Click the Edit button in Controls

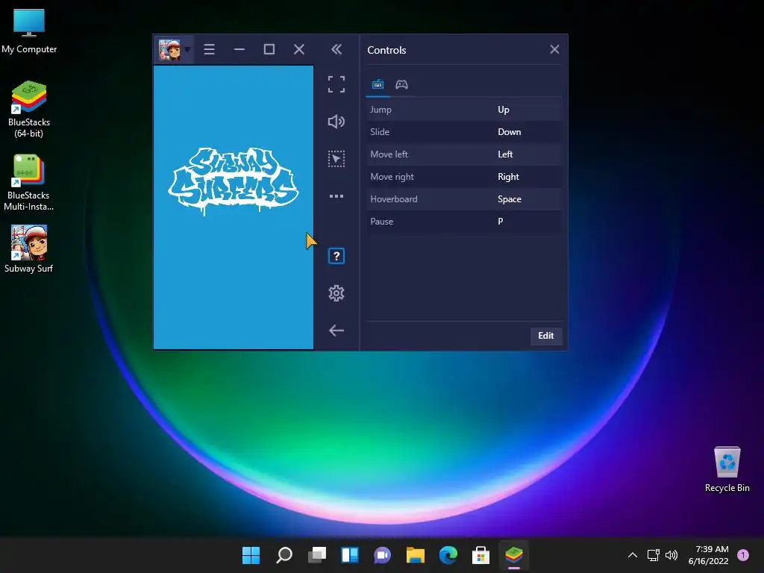[x=545, y=336]
